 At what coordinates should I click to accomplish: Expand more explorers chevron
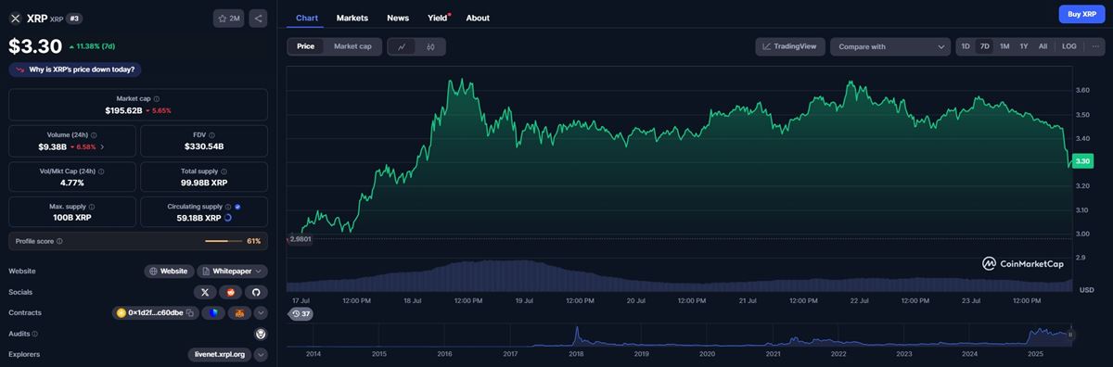point(261,354)
